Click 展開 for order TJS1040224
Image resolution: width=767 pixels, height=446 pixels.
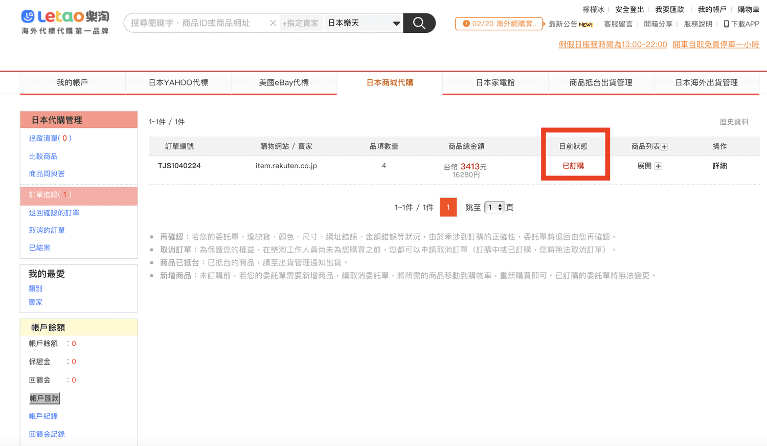pyautogui.click(x=644, y=166)
